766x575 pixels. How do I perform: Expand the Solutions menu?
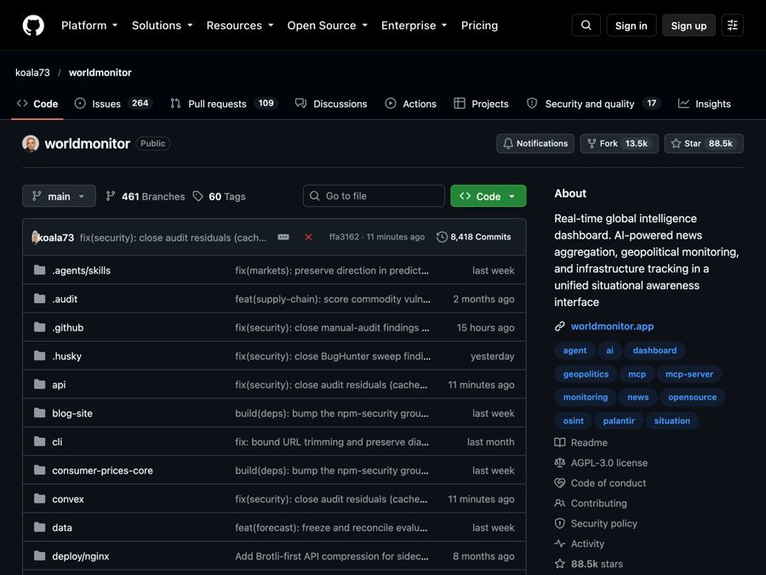163,26
